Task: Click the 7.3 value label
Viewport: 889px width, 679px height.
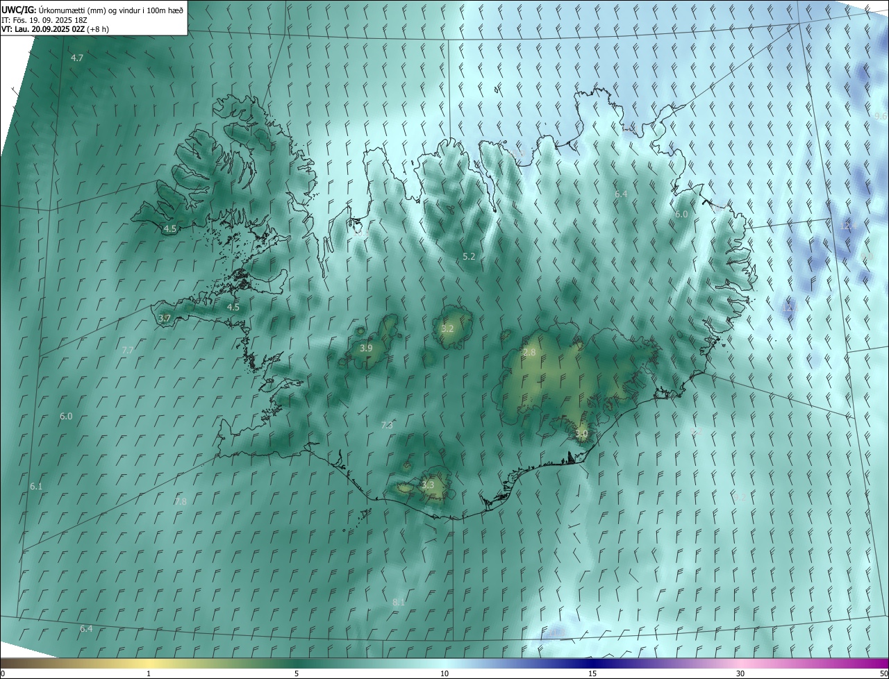Action: coord(387,426)
